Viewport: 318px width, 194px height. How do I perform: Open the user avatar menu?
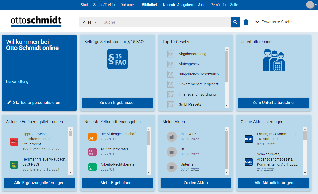(x=310, y=5)
